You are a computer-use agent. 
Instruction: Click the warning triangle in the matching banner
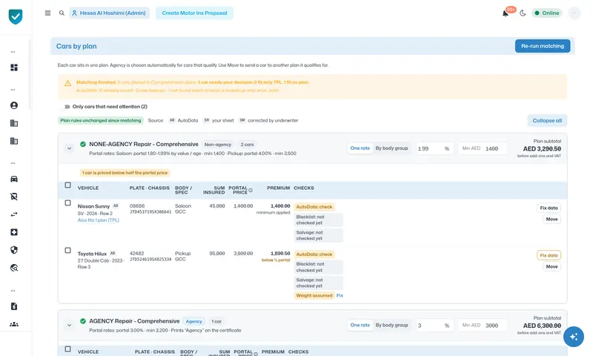point(67,83)
